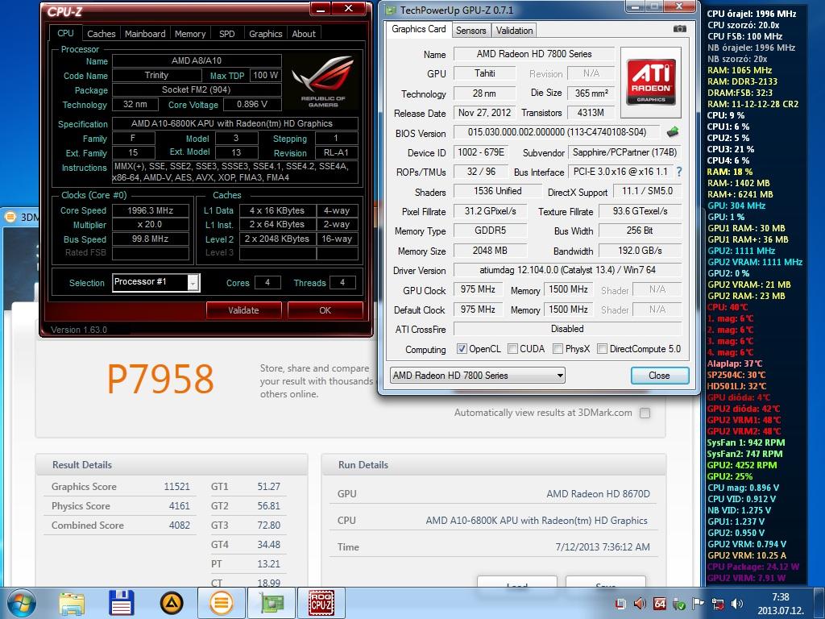Click the Bus Interface question mark help
The image size is (825, 619).
(x=678, y=172)
